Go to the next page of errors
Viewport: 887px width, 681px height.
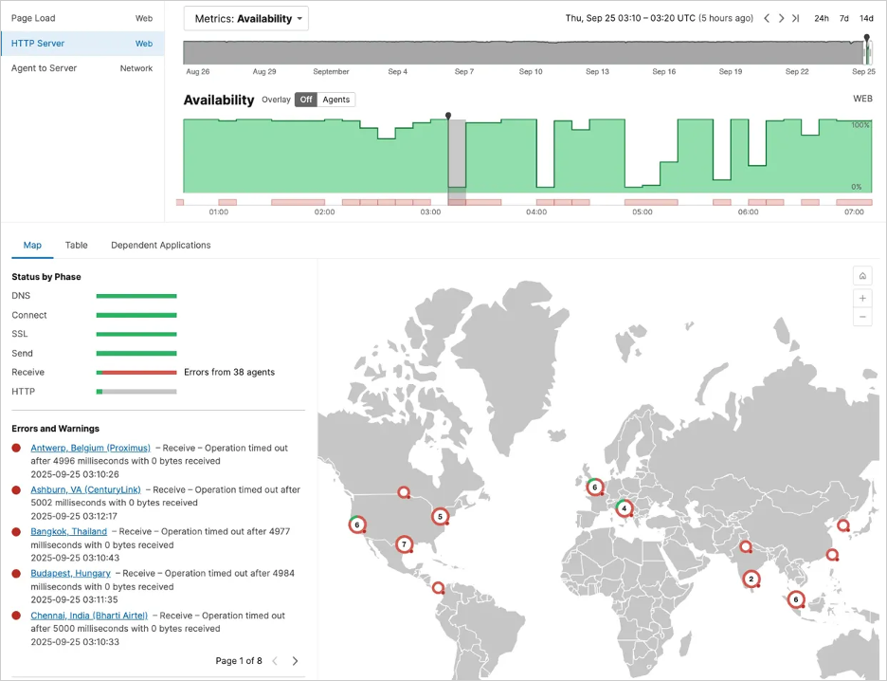coord(296,661)
